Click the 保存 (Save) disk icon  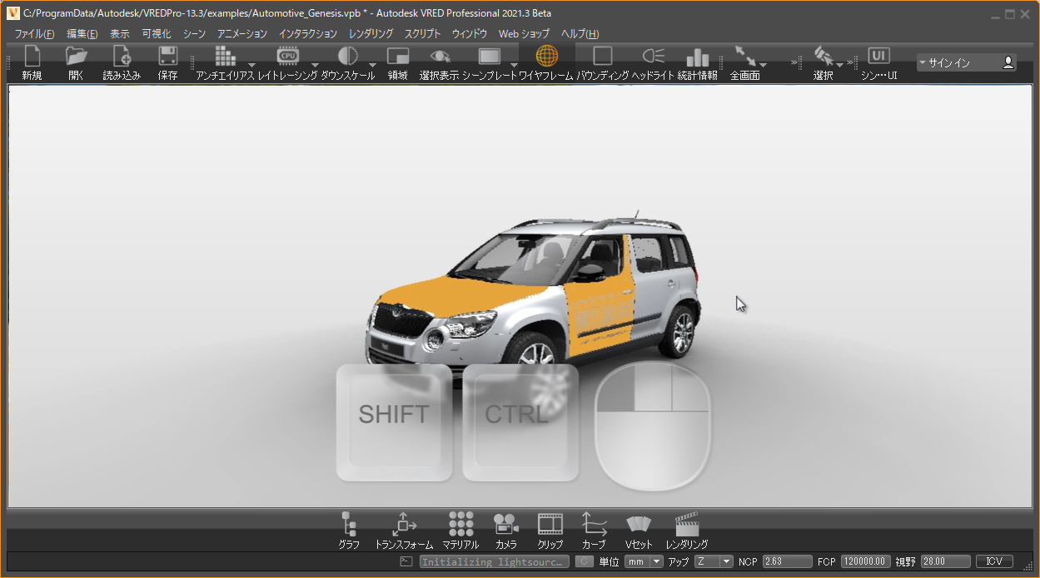pyautogui.click(x=167, y=57)
